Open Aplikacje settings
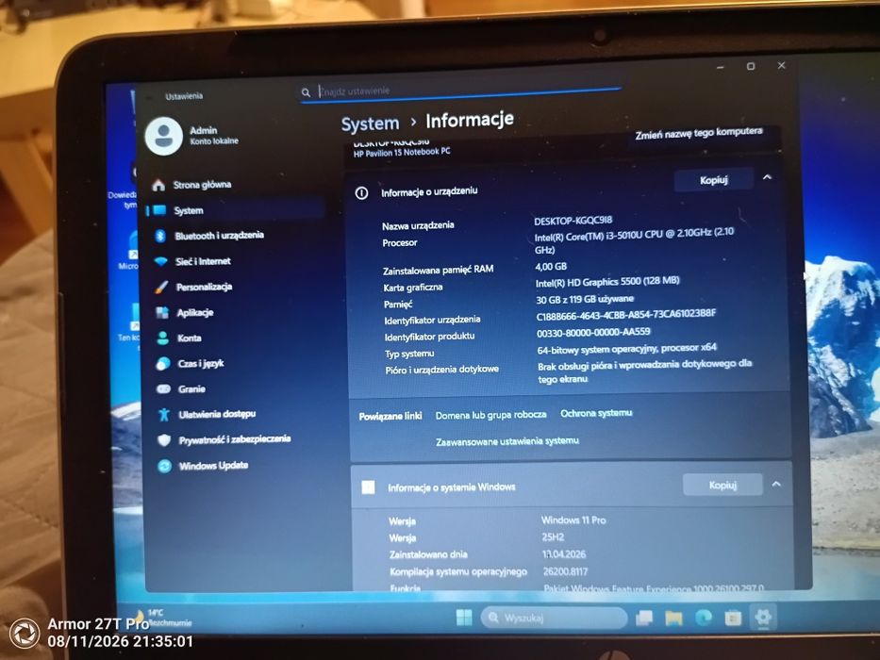 (194, 313)
